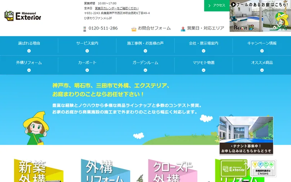Click the play icon on pool banner
The height and width of the screenshot is (182, 291).
tap(233, 5)
